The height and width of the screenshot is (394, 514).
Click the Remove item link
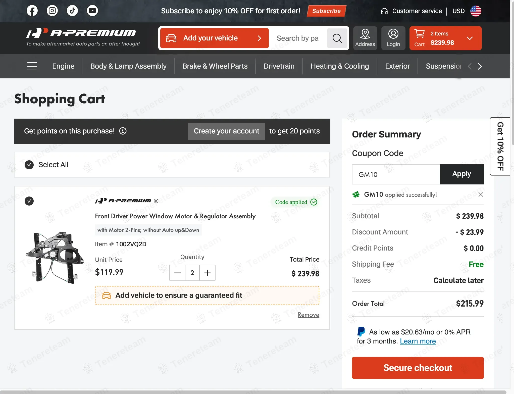308,315
